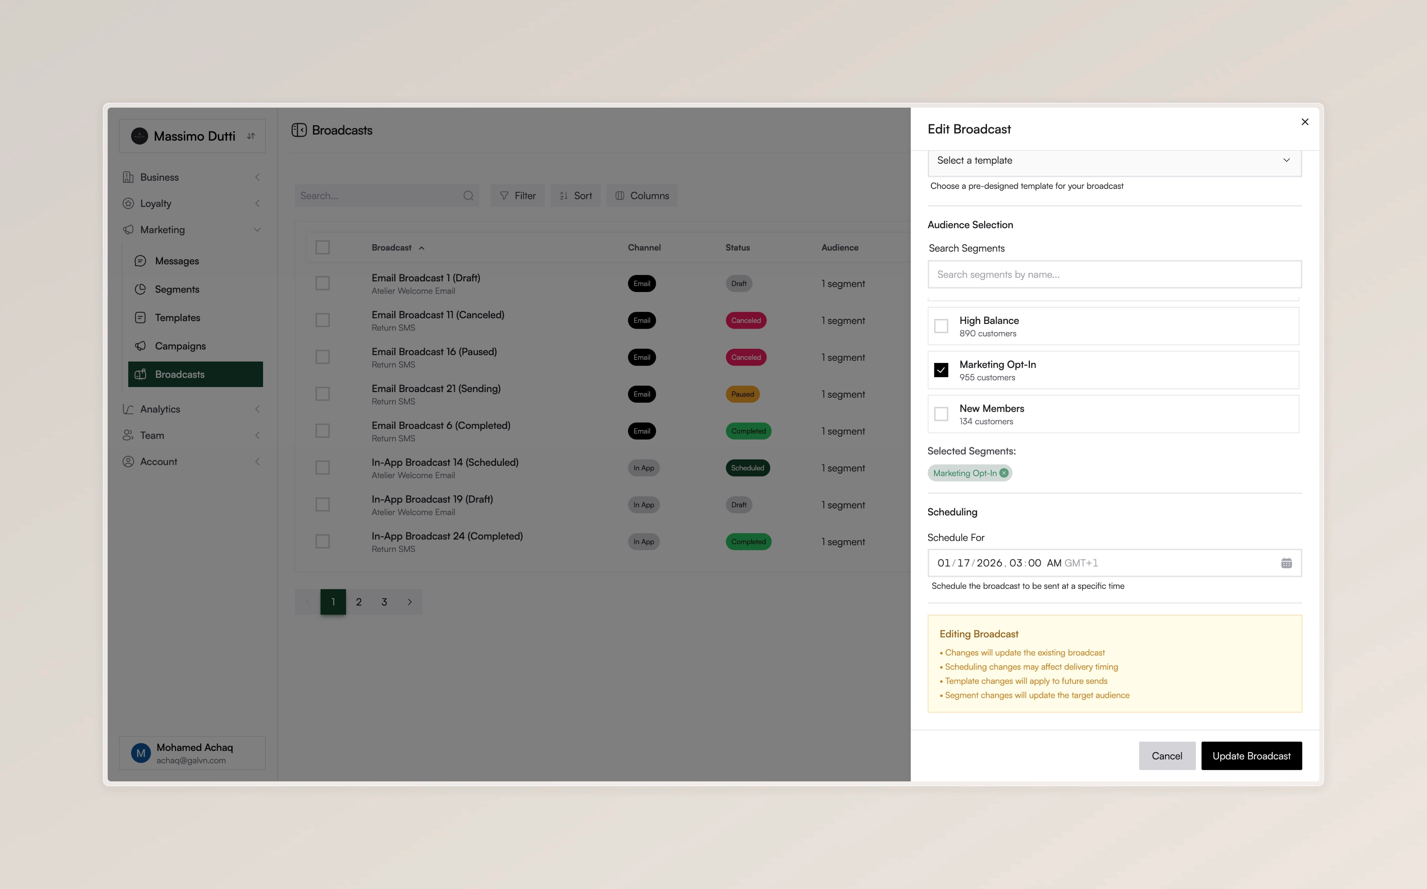Open the Templates sidebar menu item
1427x889 pixels.
(x=178, y=318)
